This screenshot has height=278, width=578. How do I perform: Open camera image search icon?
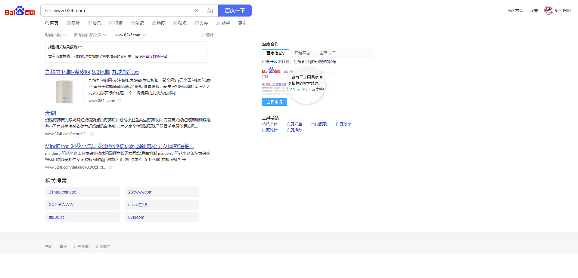point(210,11)
